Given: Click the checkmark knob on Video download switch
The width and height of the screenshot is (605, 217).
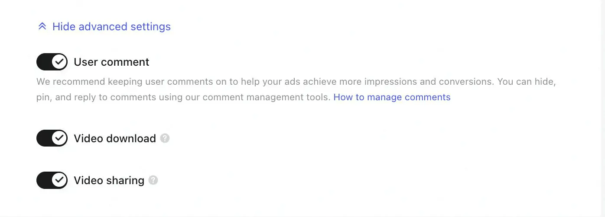Looking at the screenshot, I should click(x=59, y=138).
